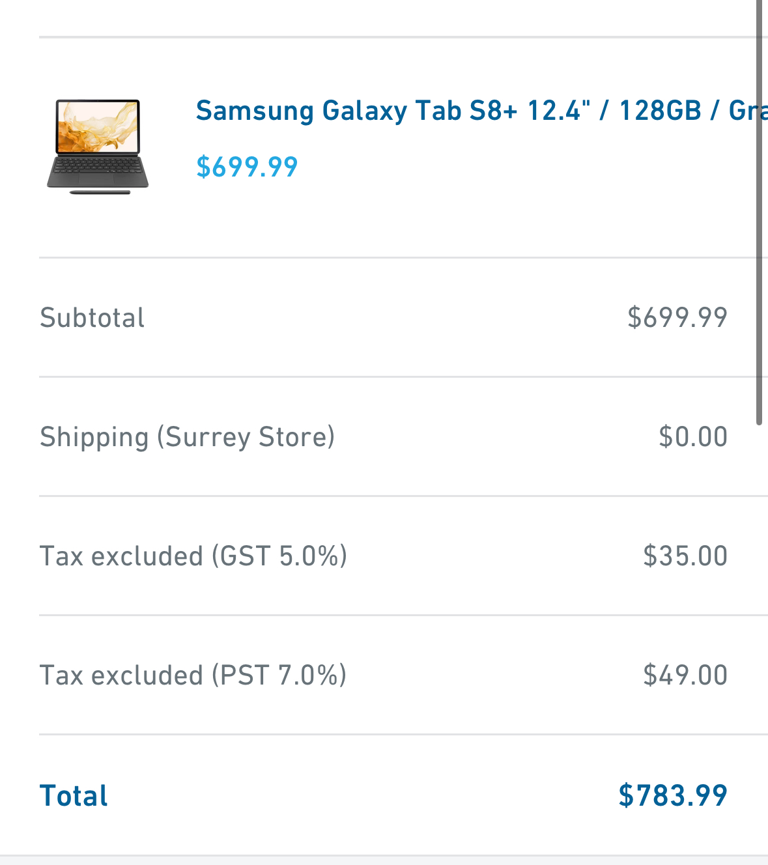Click the GST 5.0% percentage text

tap(280, 556)
